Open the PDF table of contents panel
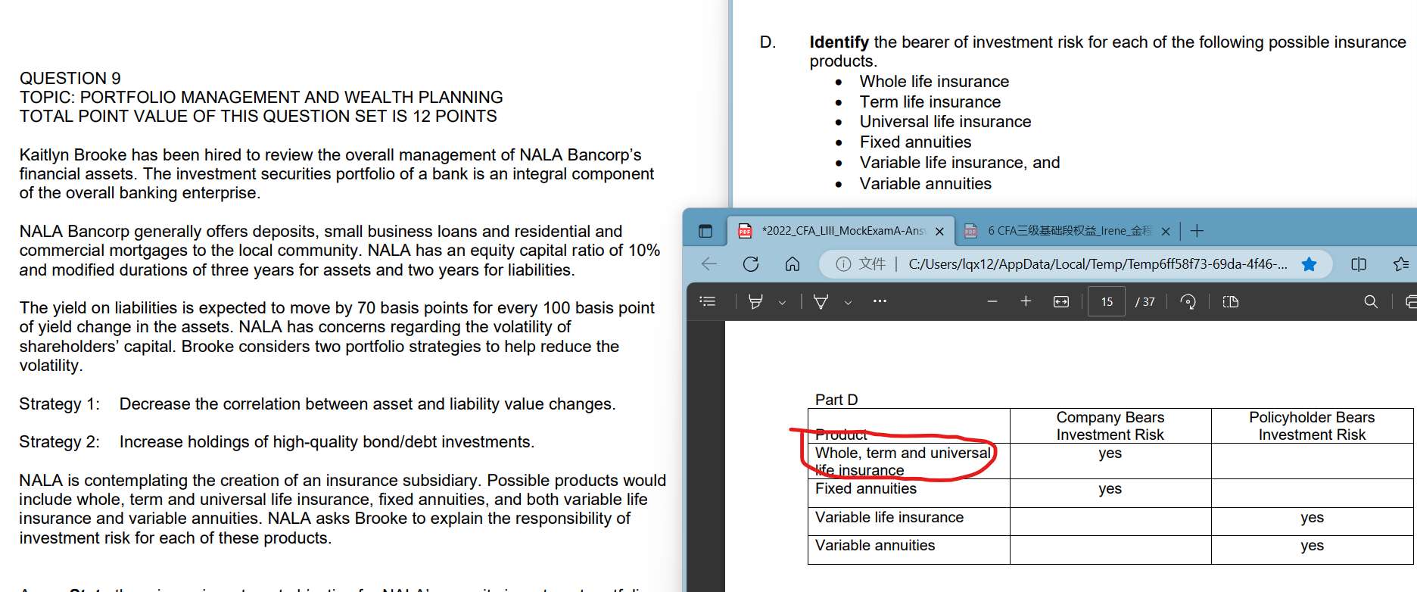 click(708, 301)
